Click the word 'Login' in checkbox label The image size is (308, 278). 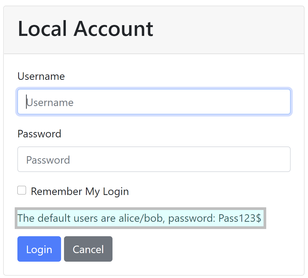[116, 192]
